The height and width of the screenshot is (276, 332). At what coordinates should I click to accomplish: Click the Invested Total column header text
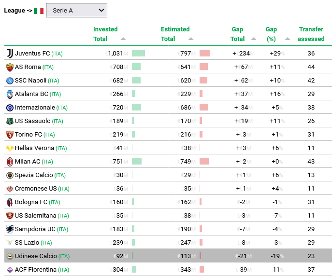(105, 34)
